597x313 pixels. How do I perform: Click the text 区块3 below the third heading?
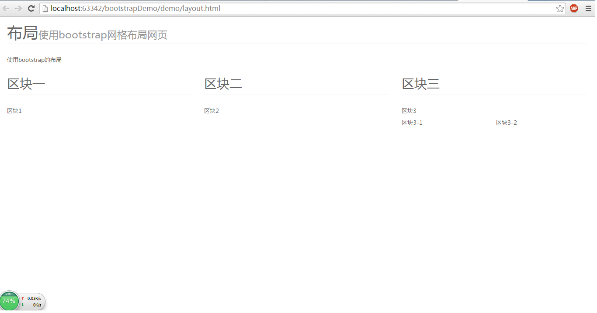[x=409, y=111]
